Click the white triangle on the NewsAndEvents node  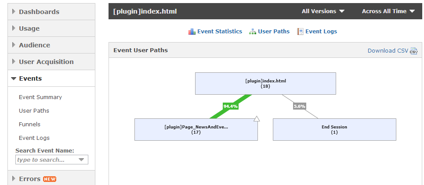click(257, 119)
